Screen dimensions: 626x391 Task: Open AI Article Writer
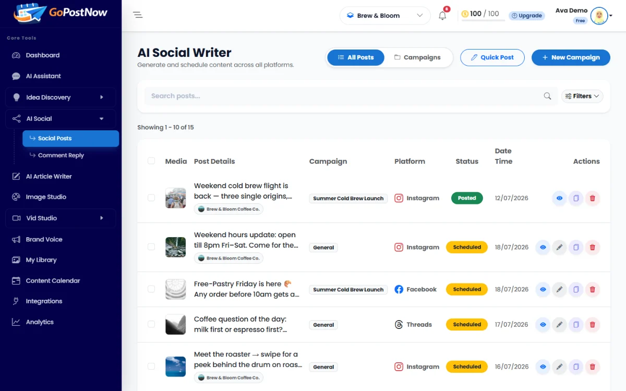[49, 176]
